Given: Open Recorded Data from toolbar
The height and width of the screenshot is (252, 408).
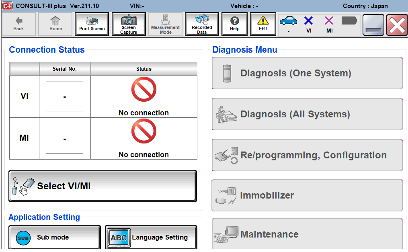Looking at the screenshot, I should (x=202, y=24).
